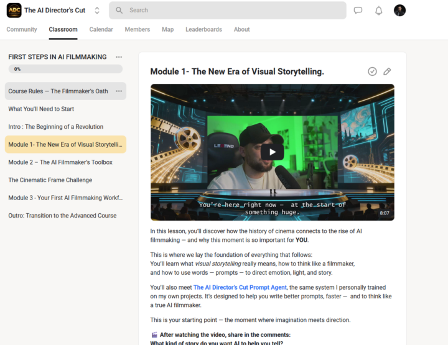This screenshot has width=448, height=345.
Task: Click the search magnifier icon
Action: coord(119,11)
